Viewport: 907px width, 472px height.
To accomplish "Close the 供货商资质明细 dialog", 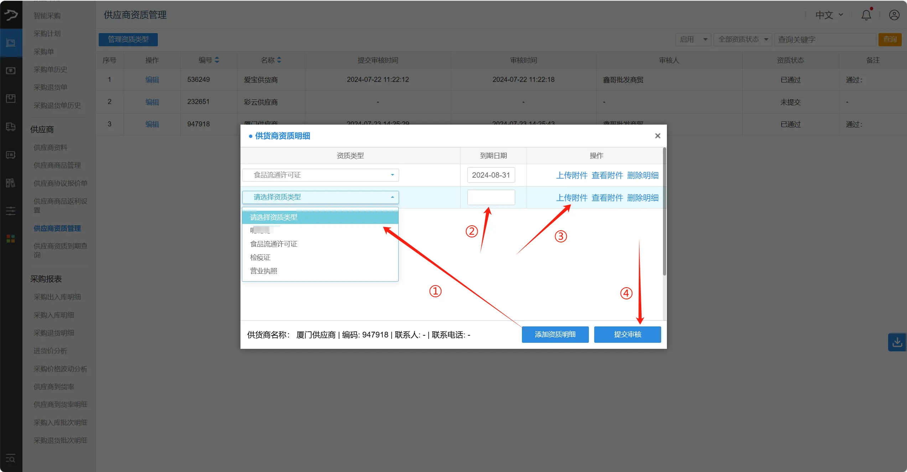I will point(657,136).
